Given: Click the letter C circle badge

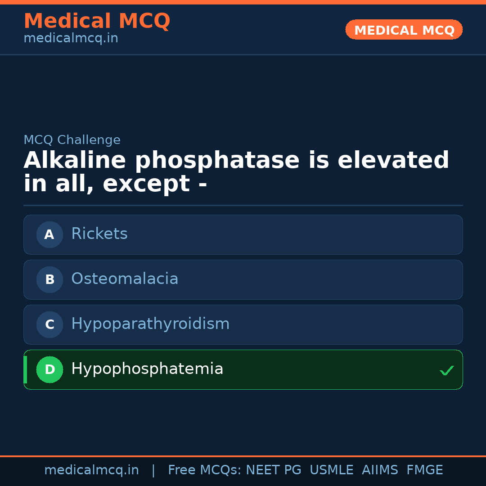Looking at the screenshot, I should 49,324.
